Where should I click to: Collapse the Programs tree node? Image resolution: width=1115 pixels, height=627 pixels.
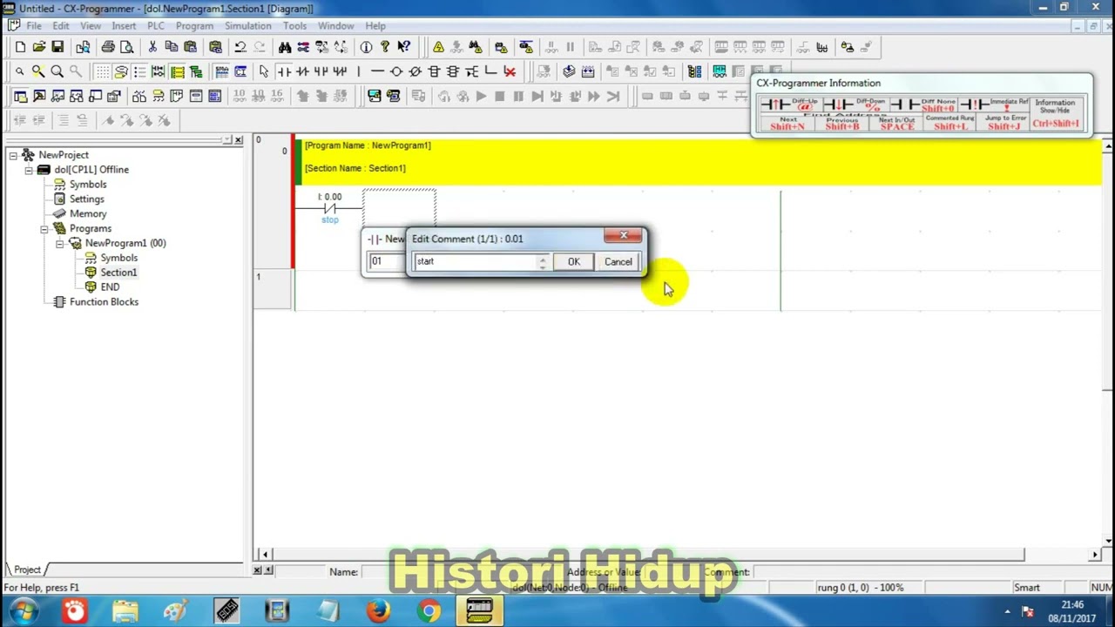coord(44,228)
